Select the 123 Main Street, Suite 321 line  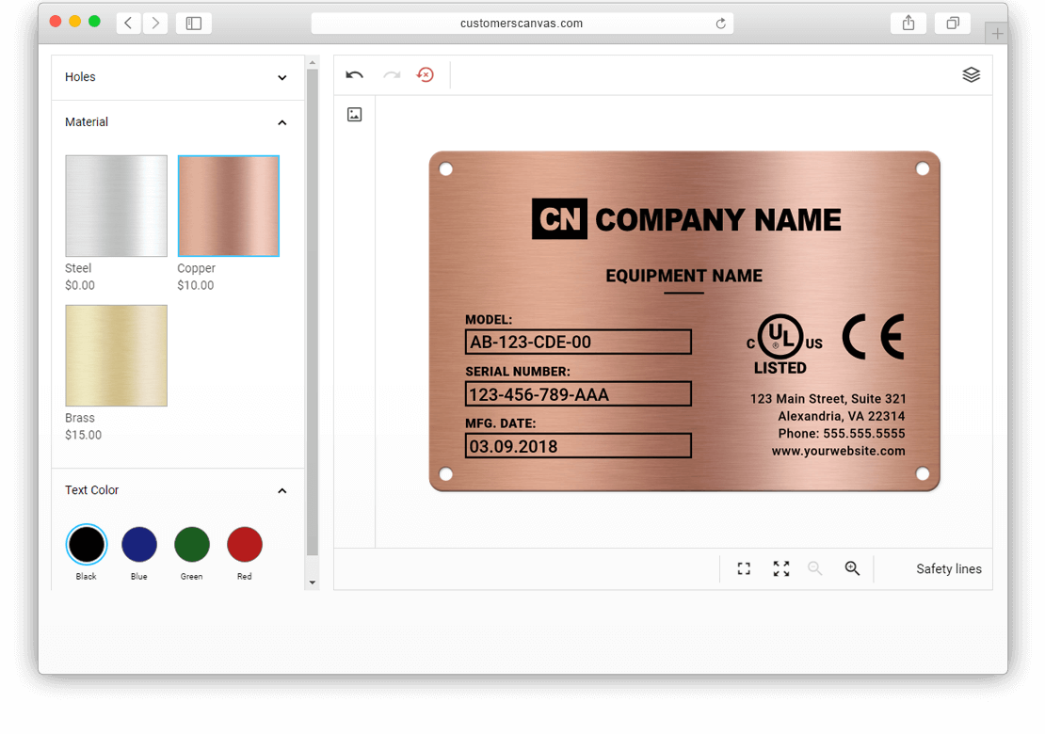click(828, 399)
